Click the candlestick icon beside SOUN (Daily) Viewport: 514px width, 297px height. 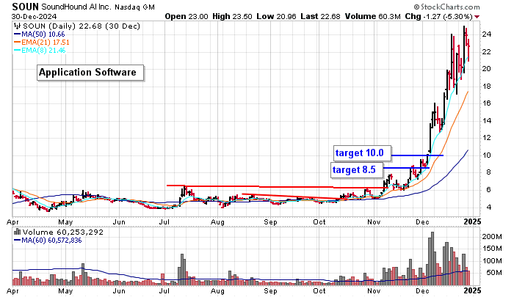(18, 26)
